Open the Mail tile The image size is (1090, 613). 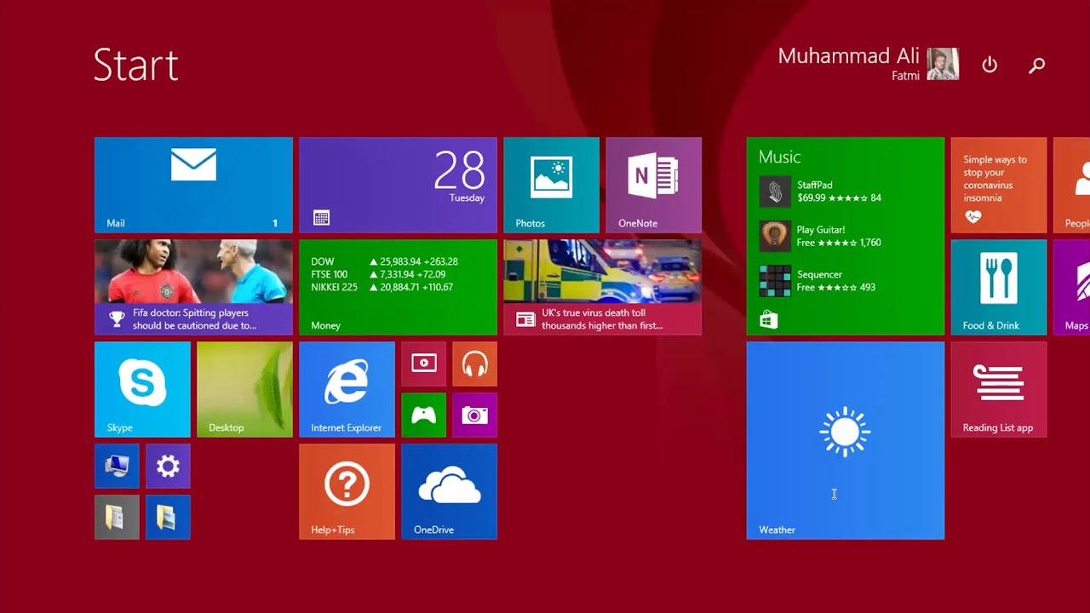193,185
